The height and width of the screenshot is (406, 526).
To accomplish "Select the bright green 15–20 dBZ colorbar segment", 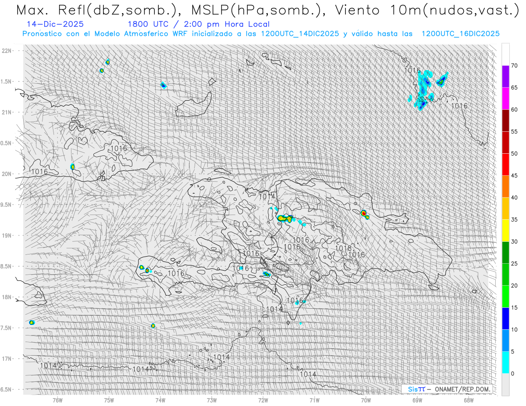I will (x=505, y=297).
